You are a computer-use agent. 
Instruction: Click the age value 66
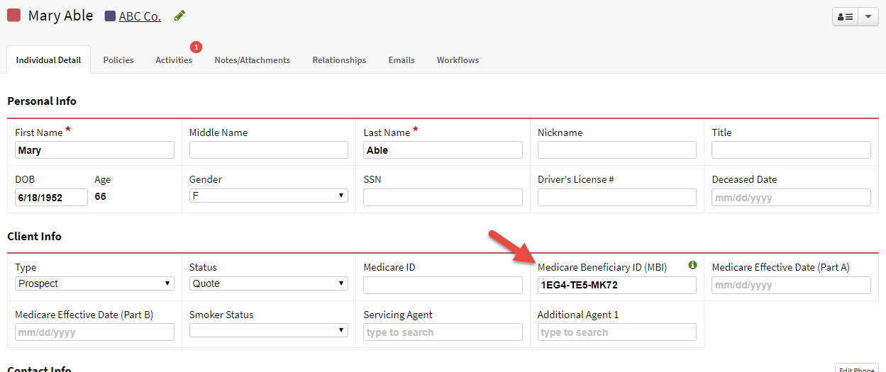point(100,196)
